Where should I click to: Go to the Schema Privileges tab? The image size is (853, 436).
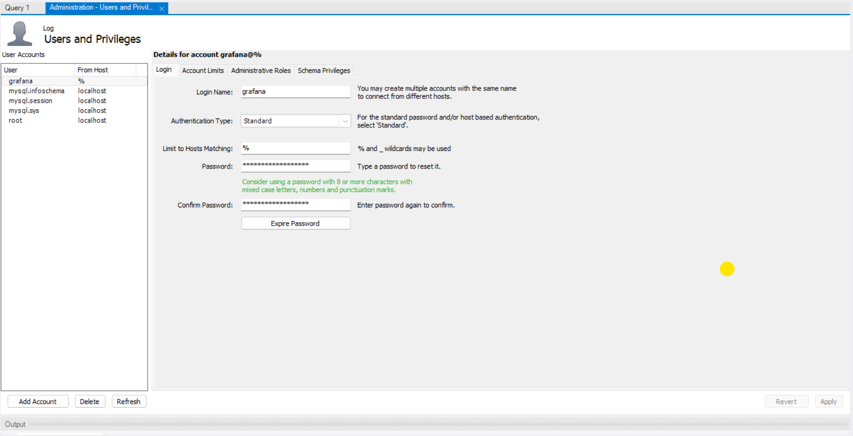[x=324, y=70]
